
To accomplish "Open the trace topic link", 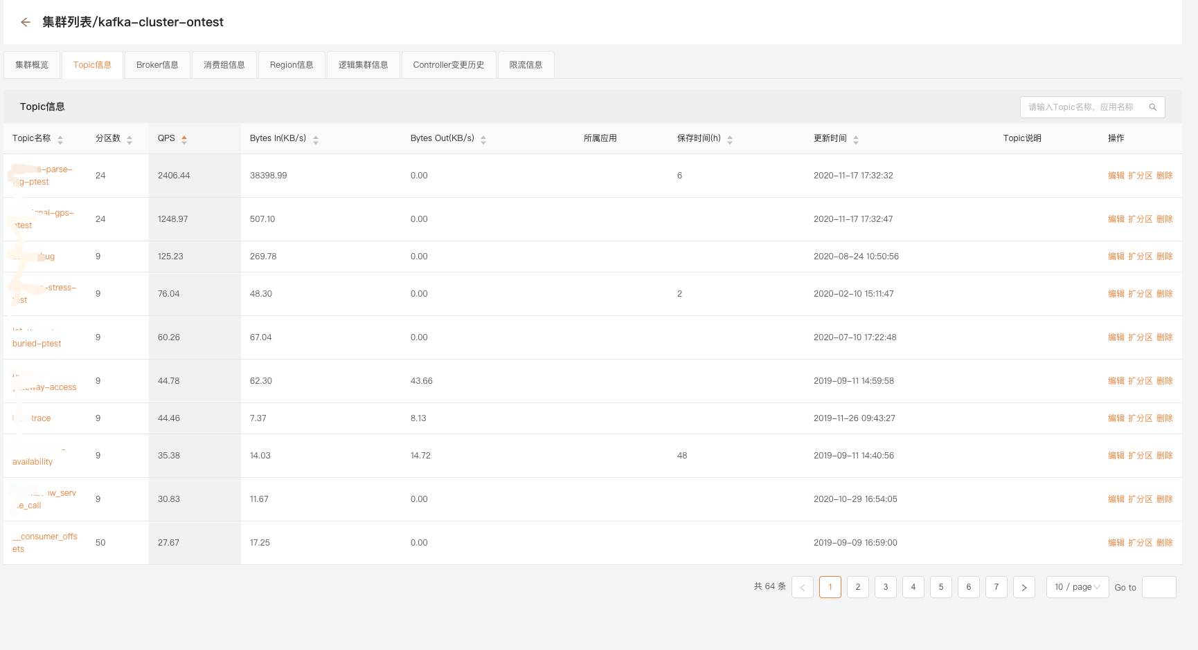I will (32, 418).
